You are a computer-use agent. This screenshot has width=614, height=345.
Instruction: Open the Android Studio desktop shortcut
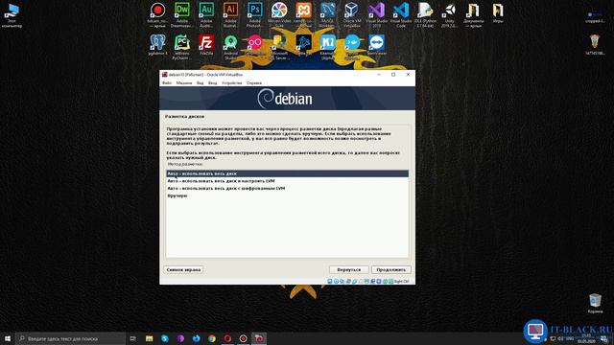coord(230,47)
